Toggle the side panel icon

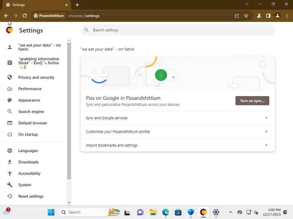(x=268, y=16)
